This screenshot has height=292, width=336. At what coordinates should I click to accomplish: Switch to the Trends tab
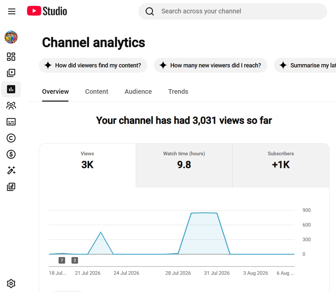tap(178, 91)
